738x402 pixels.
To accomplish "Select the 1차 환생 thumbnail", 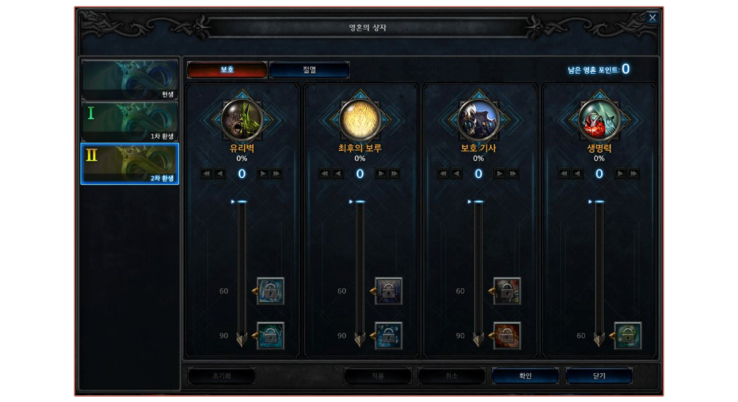I will [x=130, y=122].
